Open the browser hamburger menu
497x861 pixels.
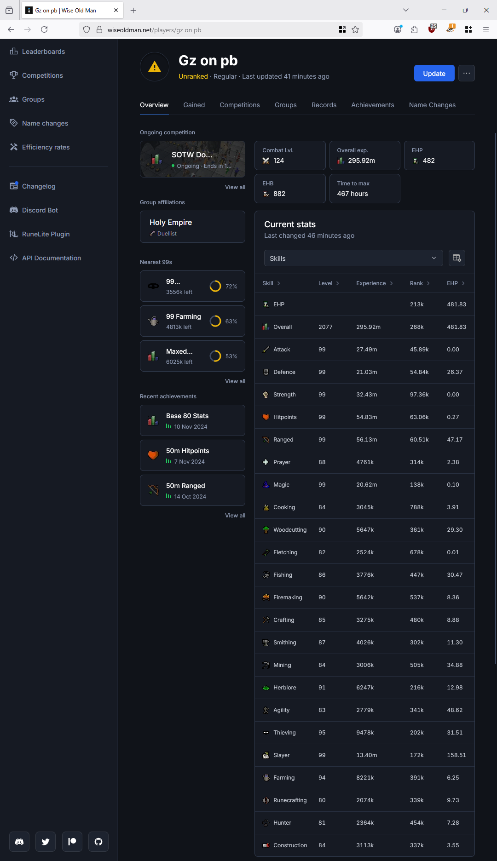486,29
